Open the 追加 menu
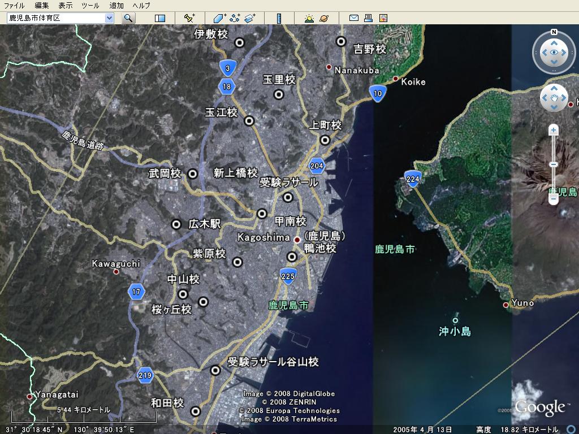Image resolution: width=579 pixels, height=434 pixels. click(116, 6)
